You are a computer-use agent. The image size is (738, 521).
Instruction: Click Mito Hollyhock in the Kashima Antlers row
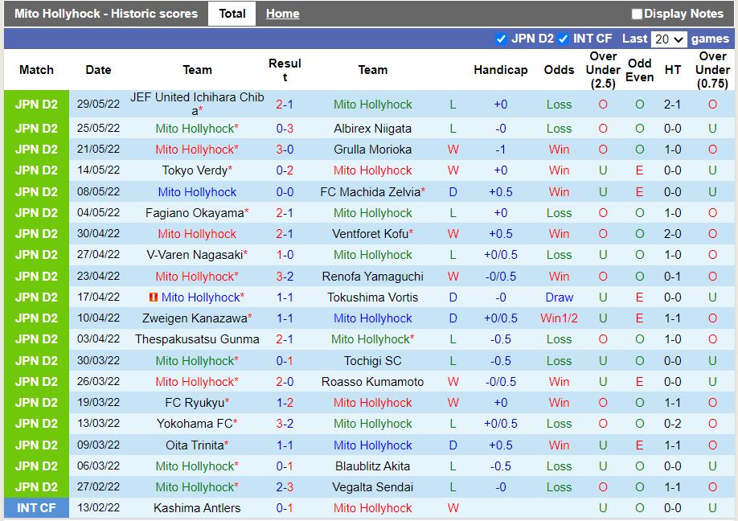372,508
